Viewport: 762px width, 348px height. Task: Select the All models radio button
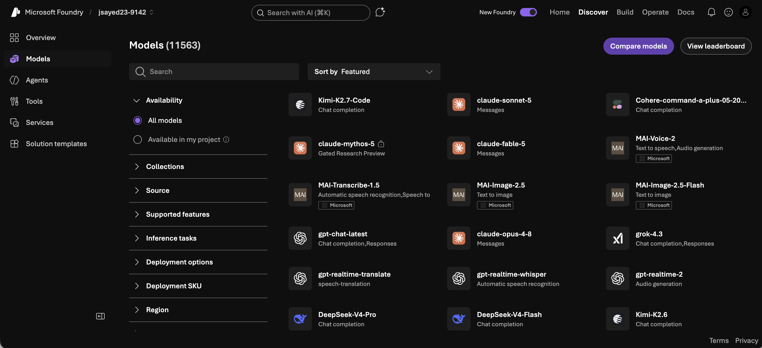coord(138,120)
